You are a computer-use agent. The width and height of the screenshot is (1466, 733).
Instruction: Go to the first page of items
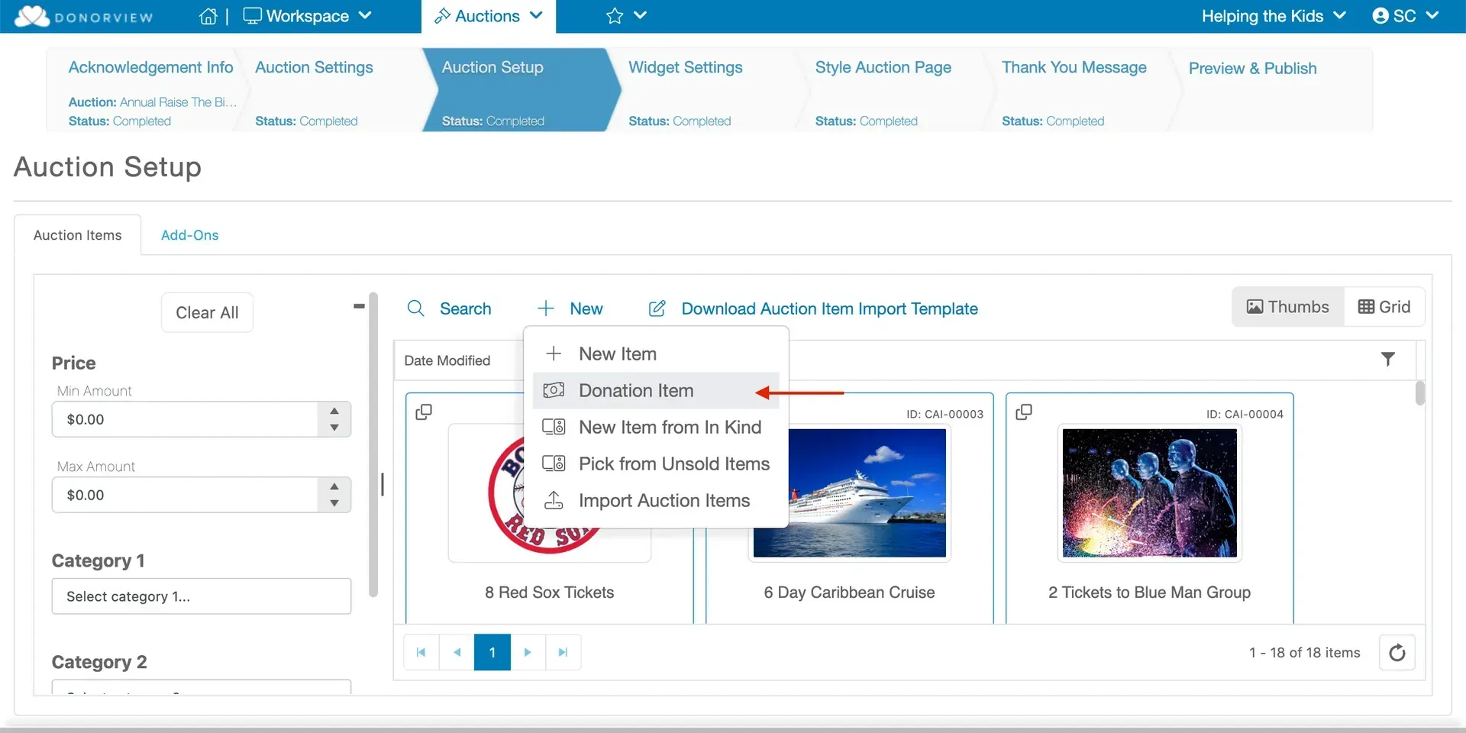tap(421, 652)
